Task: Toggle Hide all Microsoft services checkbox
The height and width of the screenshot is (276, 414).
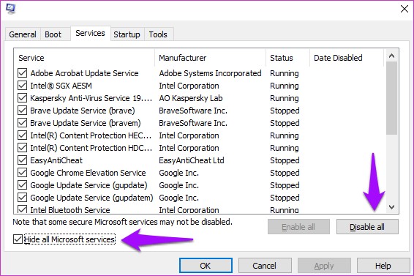Action: pyautogui.click(x=18, y=239)
